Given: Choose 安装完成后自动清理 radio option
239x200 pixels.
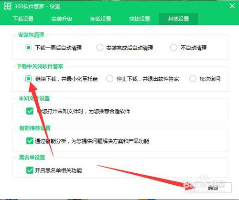Looking at the screenshot, I should tap(100, 48).
